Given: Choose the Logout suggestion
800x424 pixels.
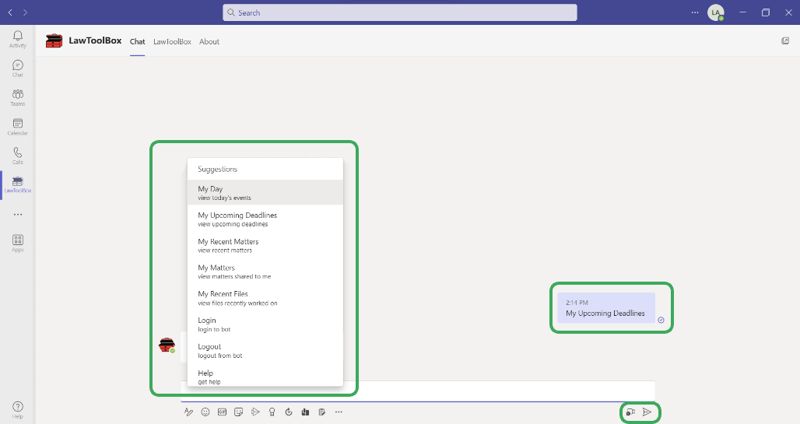Looking at the screenshot, I should click(x=265, y=351).
